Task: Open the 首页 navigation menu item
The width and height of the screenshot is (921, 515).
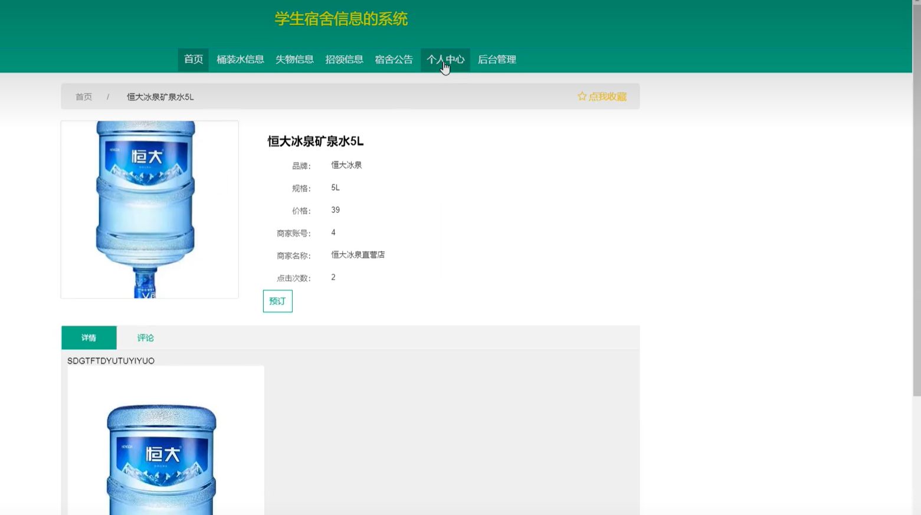Action: [x=193, y=60]
